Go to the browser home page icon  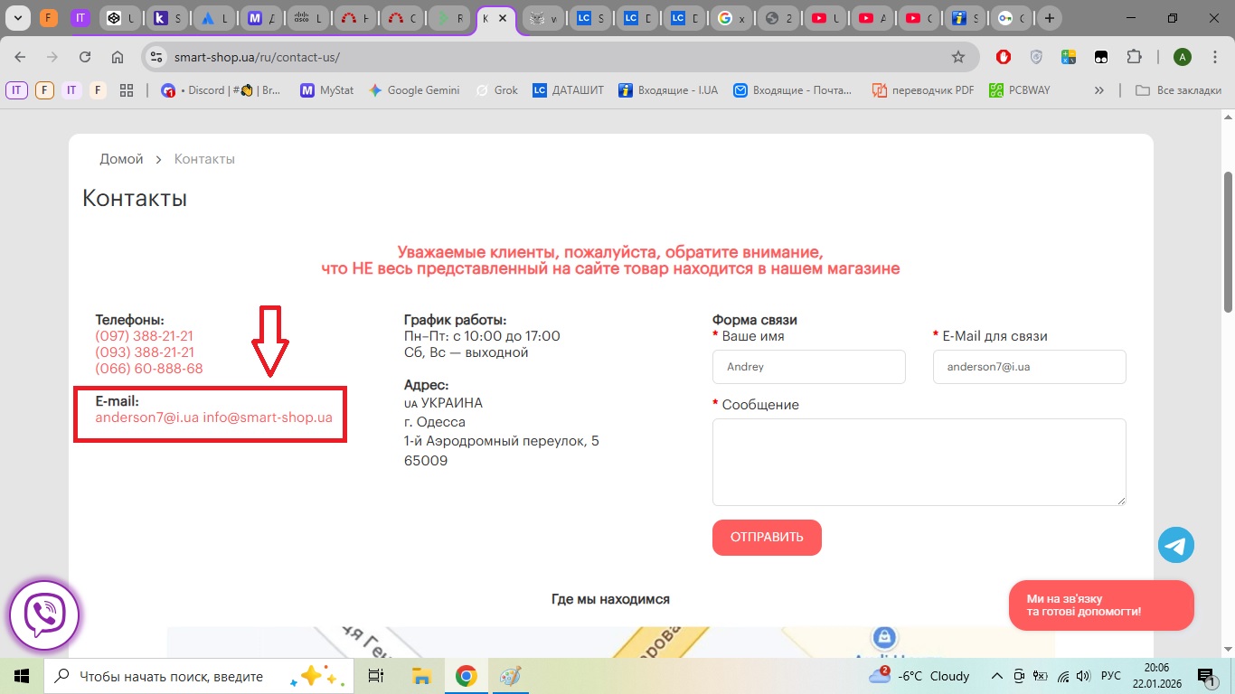[118, 57]
